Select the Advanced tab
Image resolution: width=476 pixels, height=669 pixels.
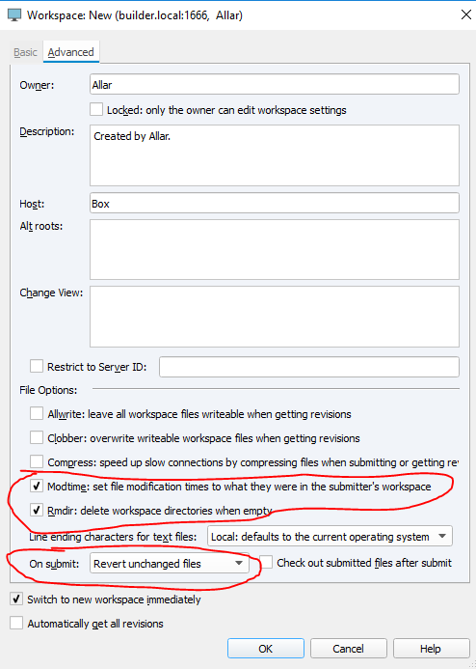[70, 52]
